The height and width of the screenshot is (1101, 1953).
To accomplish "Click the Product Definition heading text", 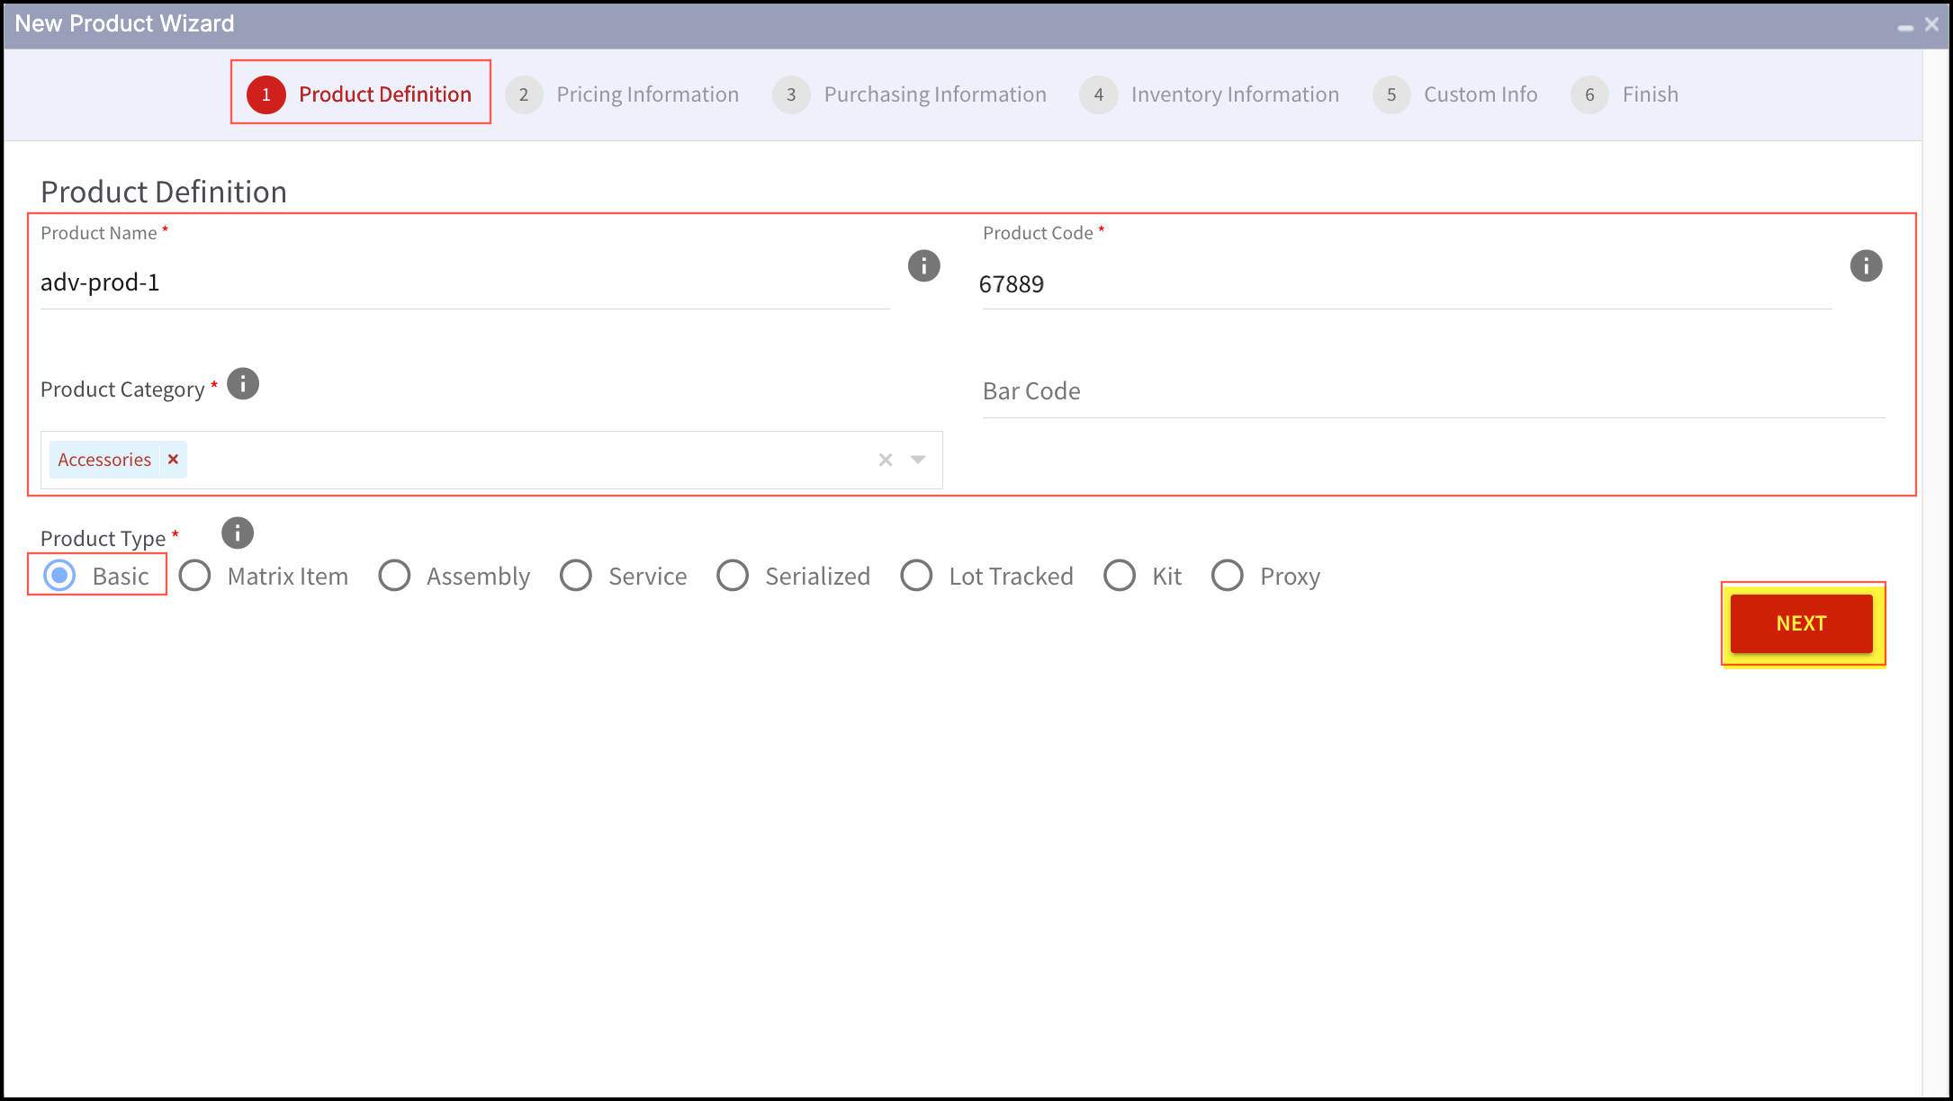I will click(x=164, y=192).
